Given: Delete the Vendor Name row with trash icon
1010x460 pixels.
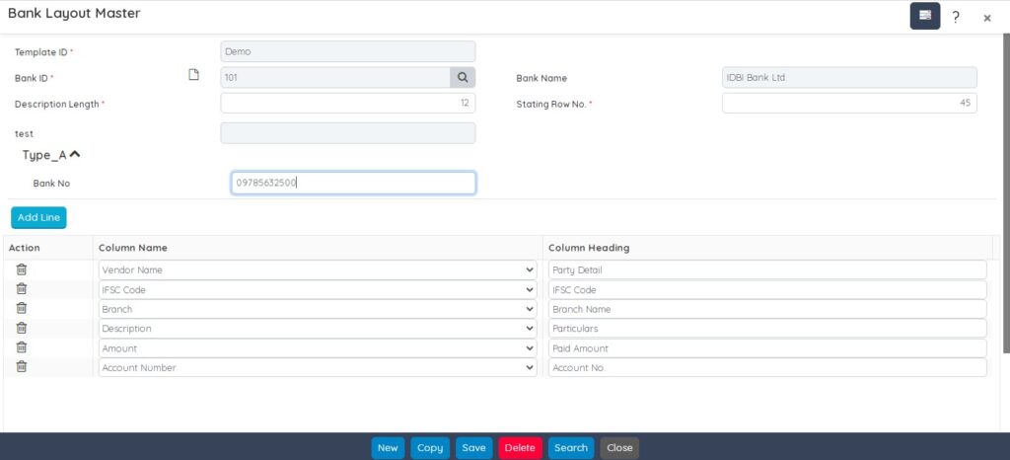Looking at the screenshot, I should 22,269.
